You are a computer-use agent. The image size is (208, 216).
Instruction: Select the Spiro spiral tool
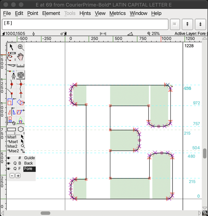pos(21,75)
